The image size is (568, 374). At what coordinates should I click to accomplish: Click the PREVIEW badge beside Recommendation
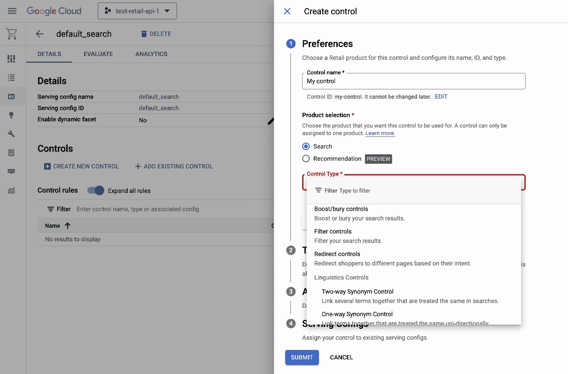(x=379, y=159)
